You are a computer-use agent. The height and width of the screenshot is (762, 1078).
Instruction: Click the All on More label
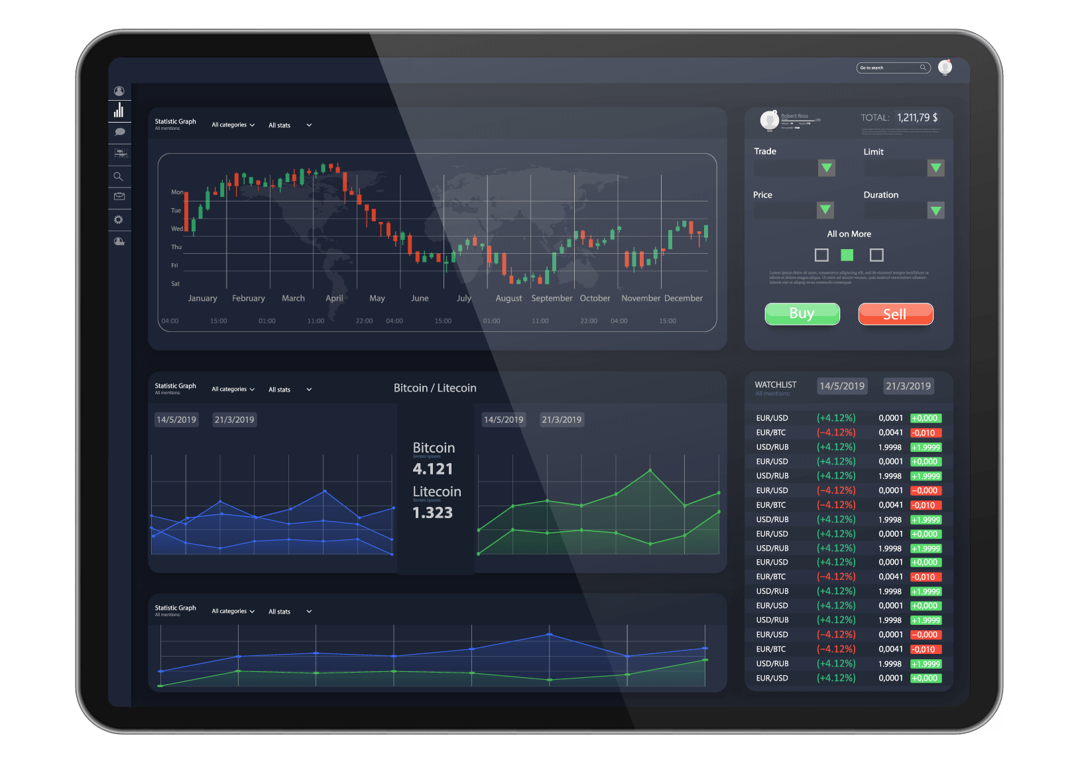[849, 234]
